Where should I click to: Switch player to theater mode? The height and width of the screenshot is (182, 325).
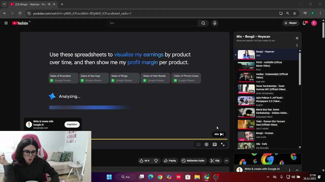click(215, 144)
